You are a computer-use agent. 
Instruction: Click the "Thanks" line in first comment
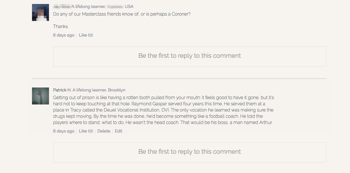60,26
